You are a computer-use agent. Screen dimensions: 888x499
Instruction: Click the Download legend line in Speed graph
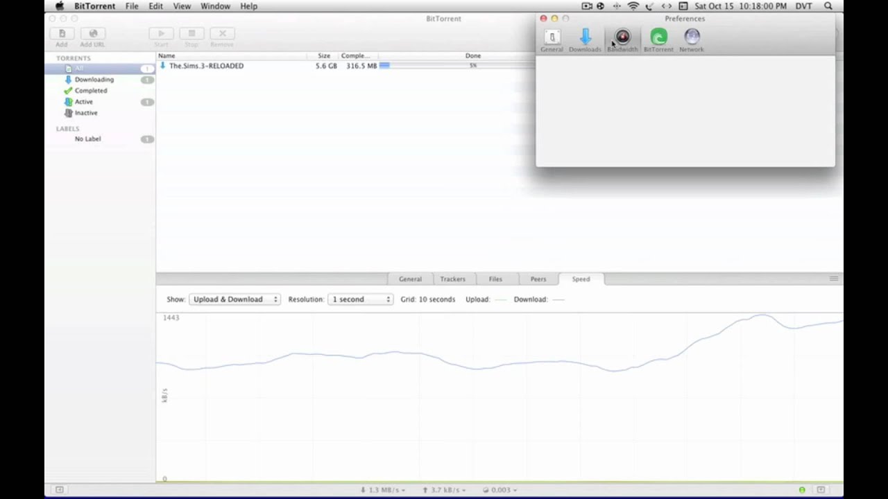coord(558,299)
